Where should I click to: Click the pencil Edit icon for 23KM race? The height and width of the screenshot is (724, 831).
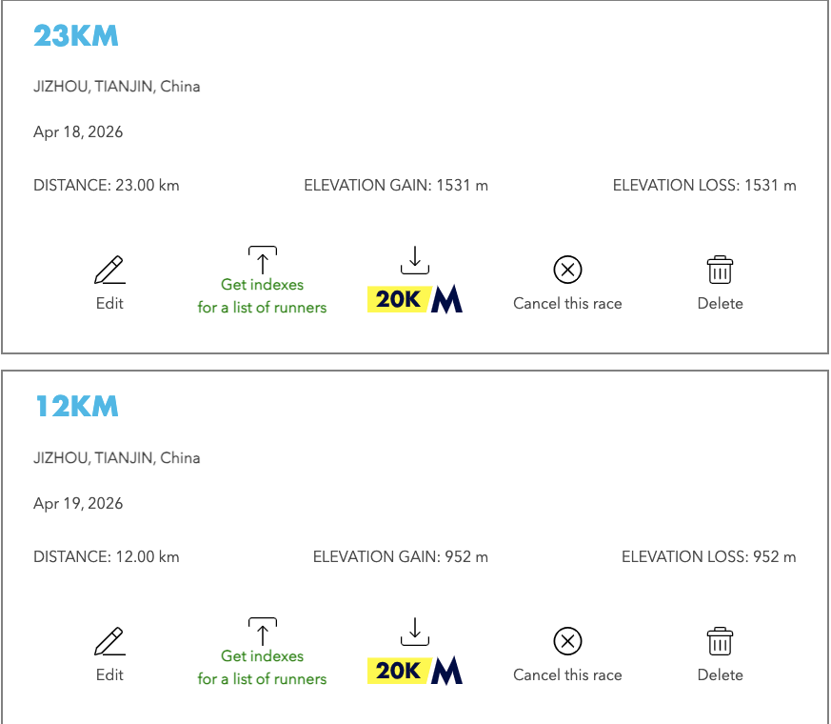[x=109, y=271]
